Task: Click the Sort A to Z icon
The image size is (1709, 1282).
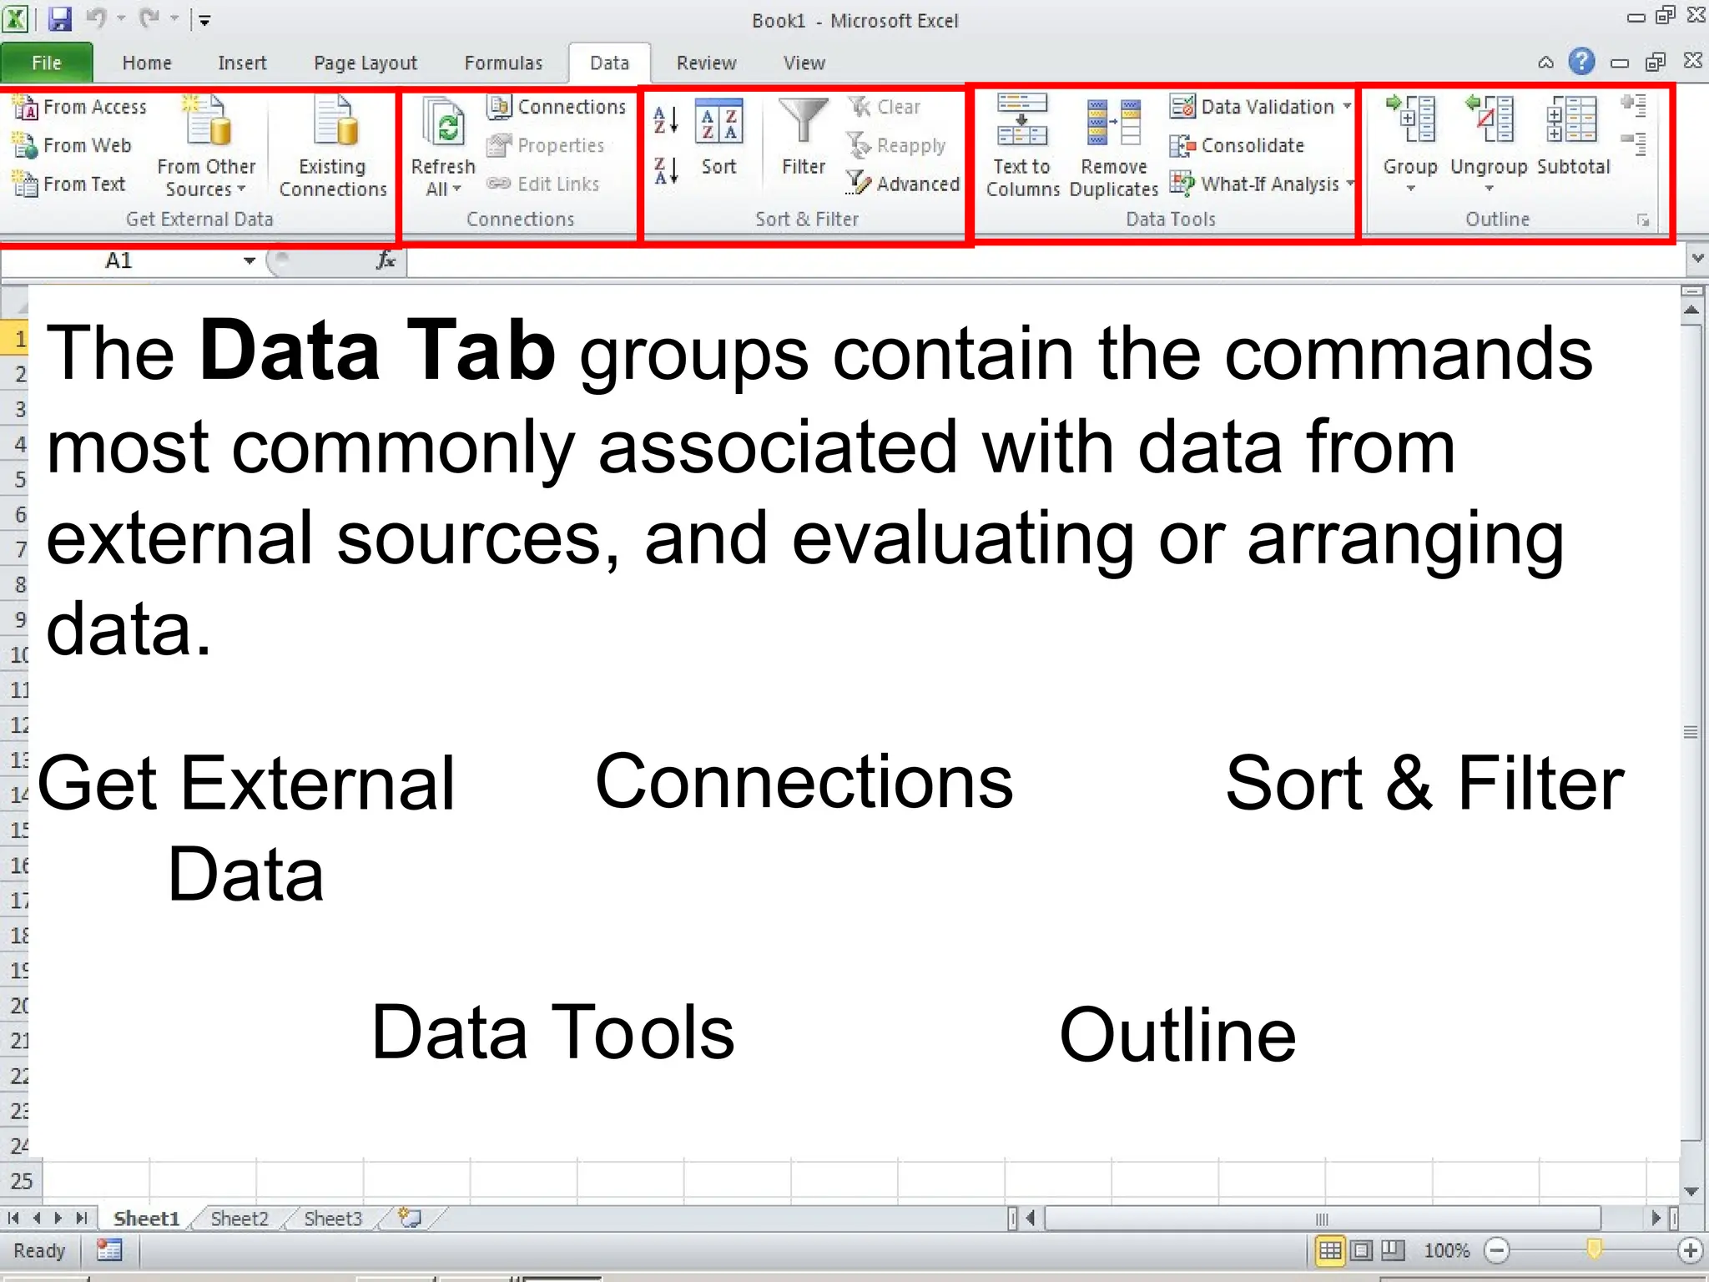Action: coord(665,120)
